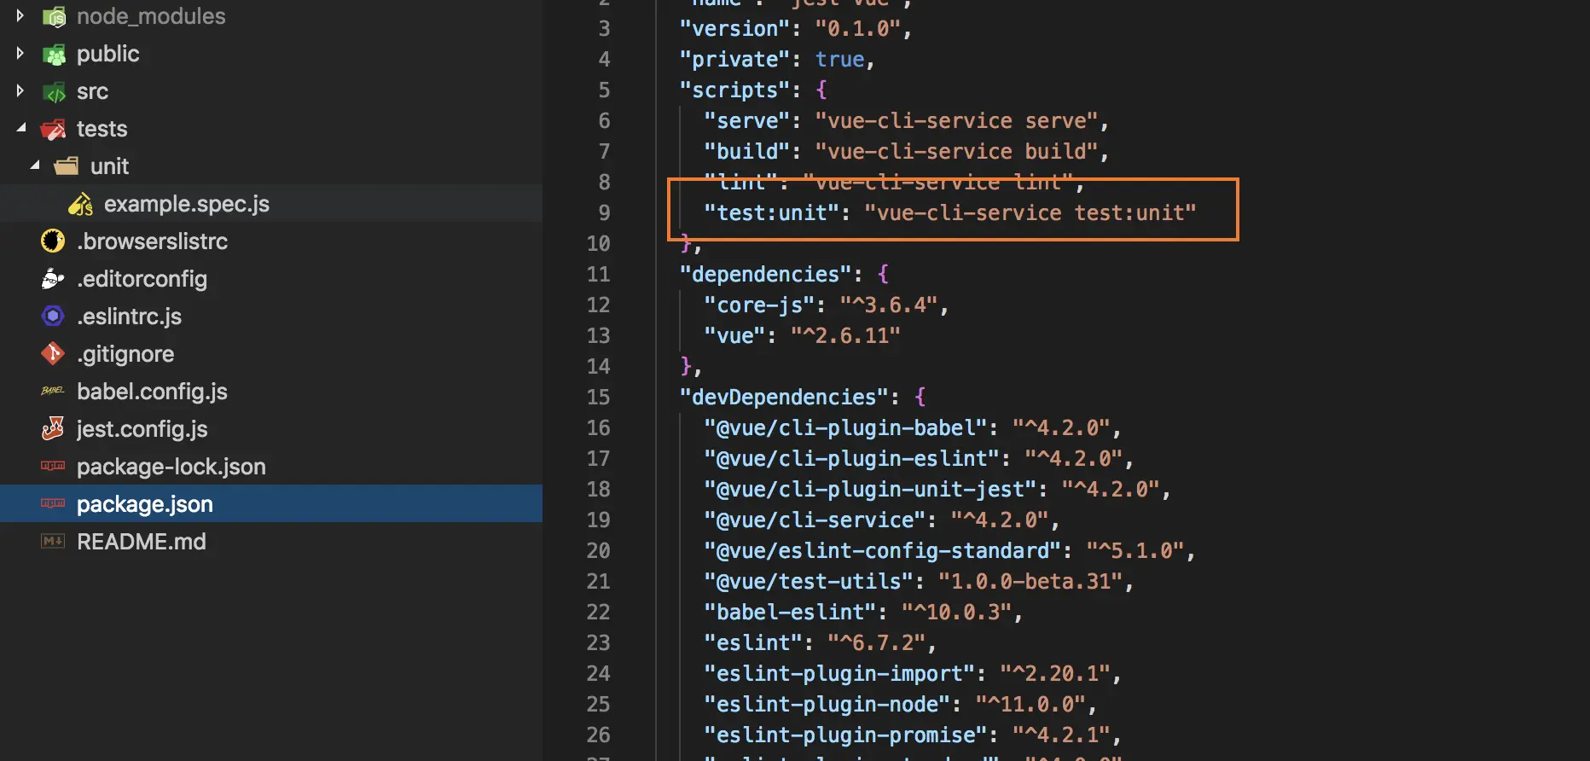Click the package-lock.json npm icon

(53, 466)
